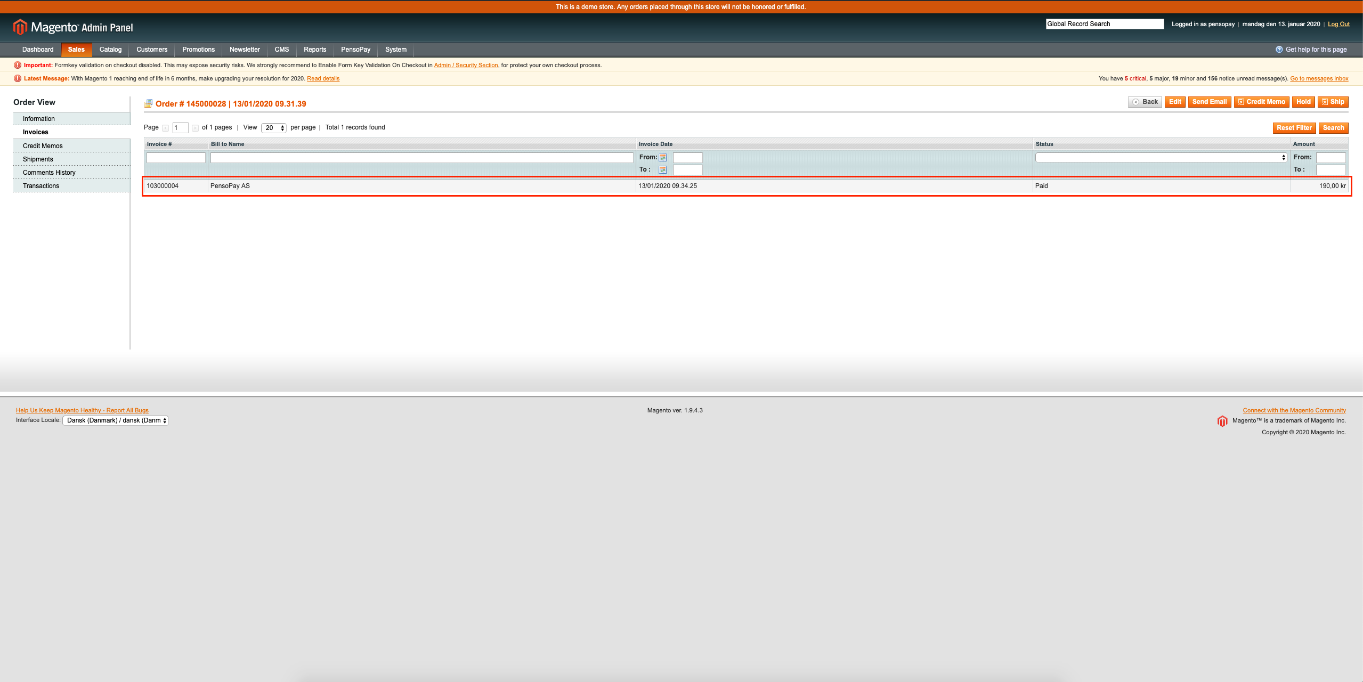Click the Back button
Viewport: 1363px width, 682px height.
[x=1145, y=102]
